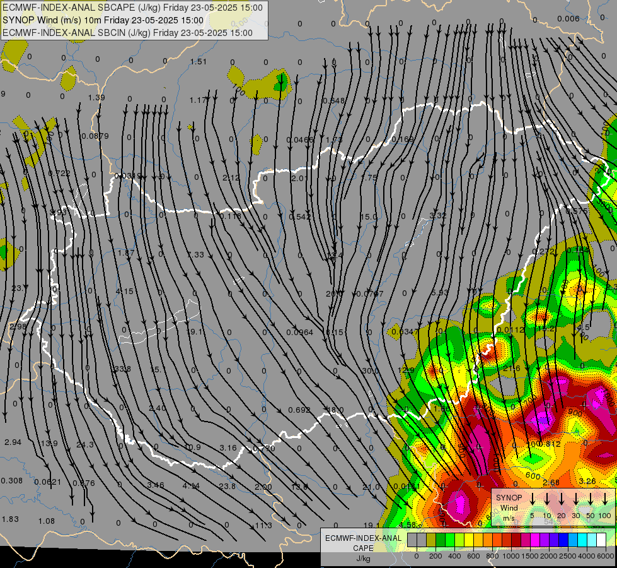Click the 3.16 value on the map
Image resolution: width=617 pixels, height=568 pixels.
click(x=228, y=448)
